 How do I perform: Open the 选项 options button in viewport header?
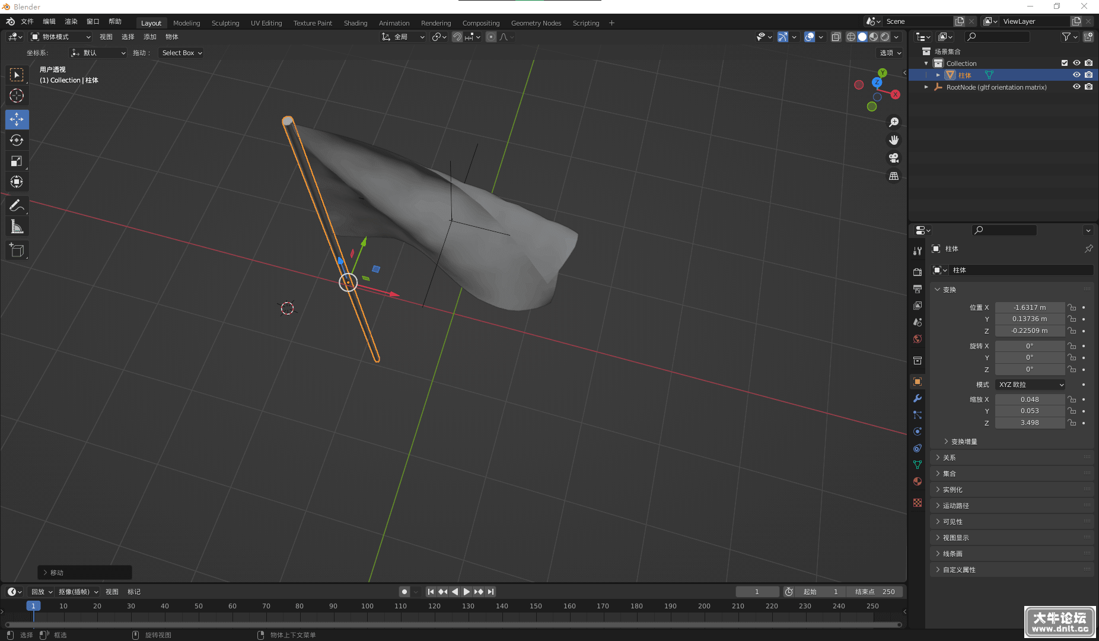890,53
